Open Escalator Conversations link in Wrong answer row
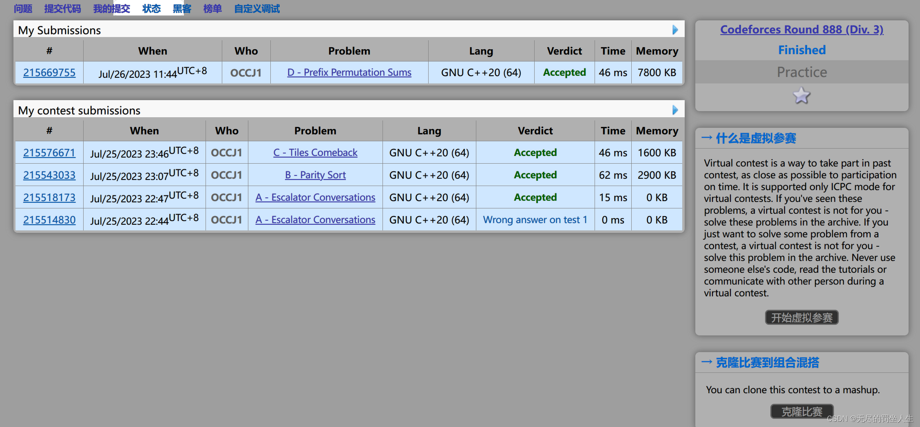 pyautogui.click(x=315, y=220)
